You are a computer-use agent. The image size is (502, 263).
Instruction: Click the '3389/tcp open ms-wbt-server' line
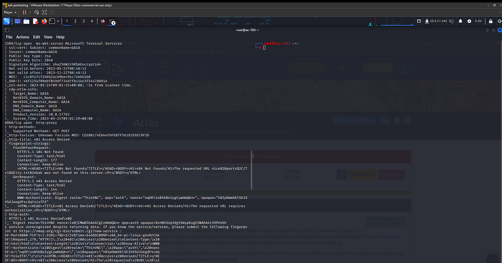tap(63, 43)
